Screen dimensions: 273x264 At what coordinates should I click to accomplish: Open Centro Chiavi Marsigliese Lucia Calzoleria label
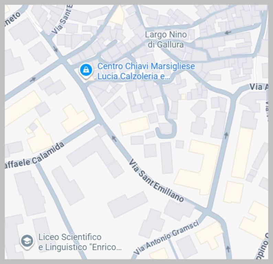146,71
